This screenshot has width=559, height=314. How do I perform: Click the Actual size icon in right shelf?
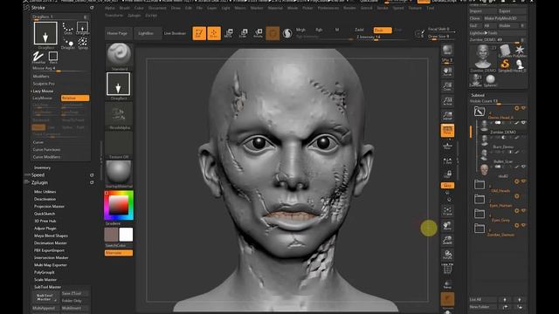[447, 101]
